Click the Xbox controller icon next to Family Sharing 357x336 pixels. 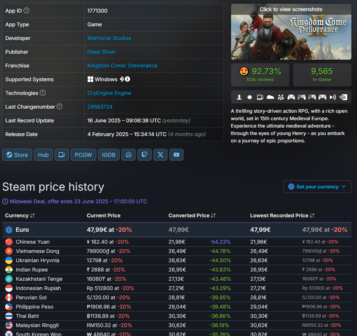tap(291, 97)
